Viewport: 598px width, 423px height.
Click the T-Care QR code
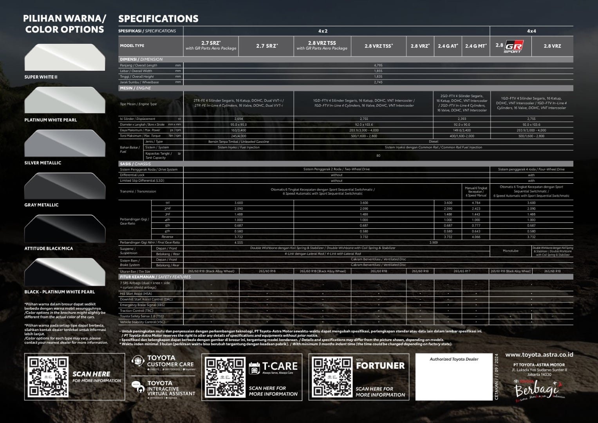(x=224, y=377)
